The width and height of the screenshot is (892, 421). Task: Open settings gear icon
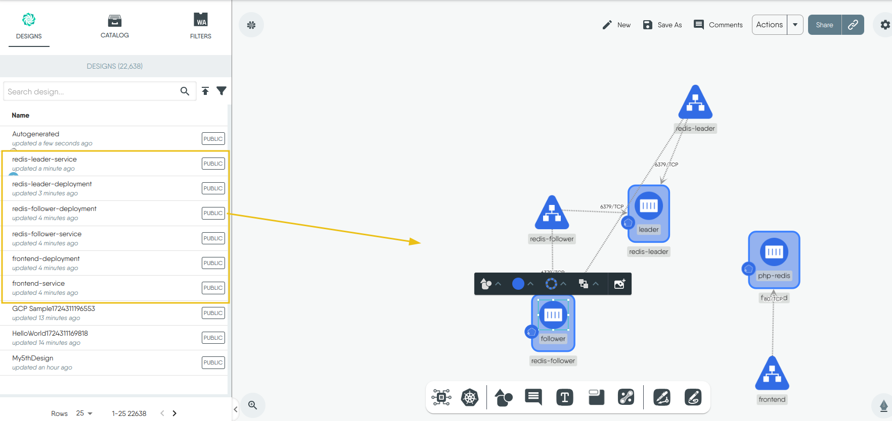point(885,25)
